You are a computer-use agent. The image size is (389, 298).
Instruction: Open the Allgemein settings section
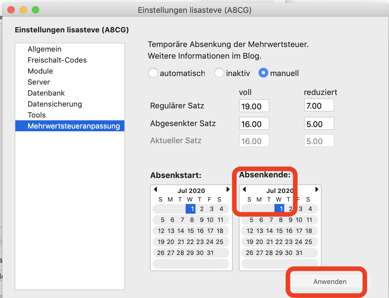[44, 49]
